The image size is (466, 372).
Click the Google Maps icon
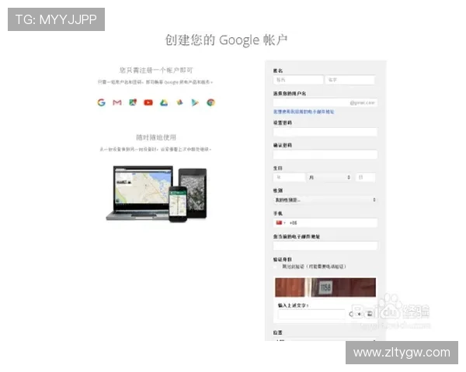coord(133,102)
